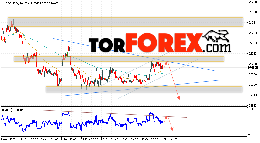Click the RSI scale value 0

click(249, 135)
